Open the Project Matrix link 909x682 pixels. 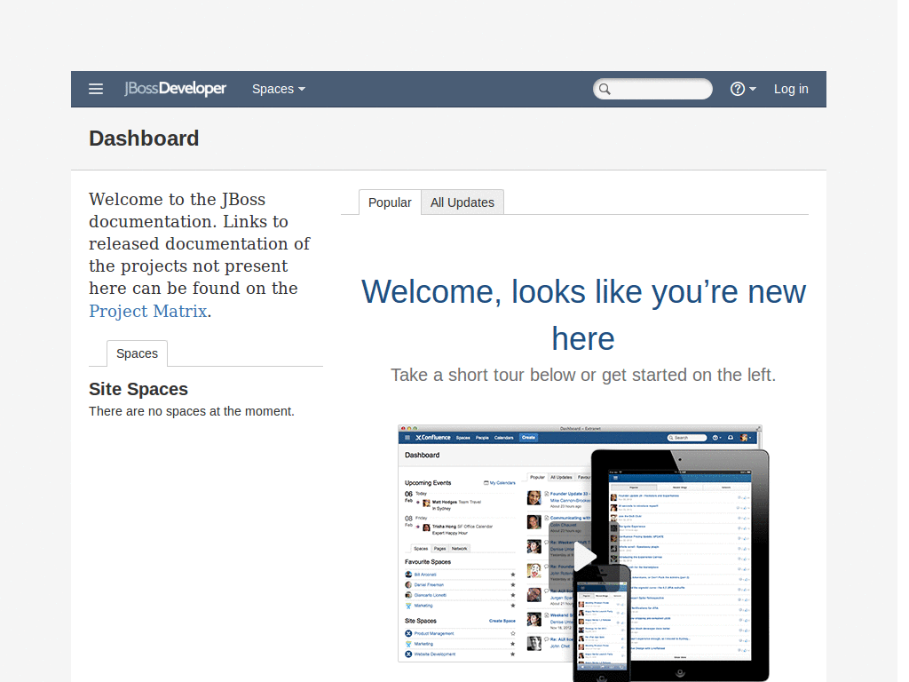(148, 311)
